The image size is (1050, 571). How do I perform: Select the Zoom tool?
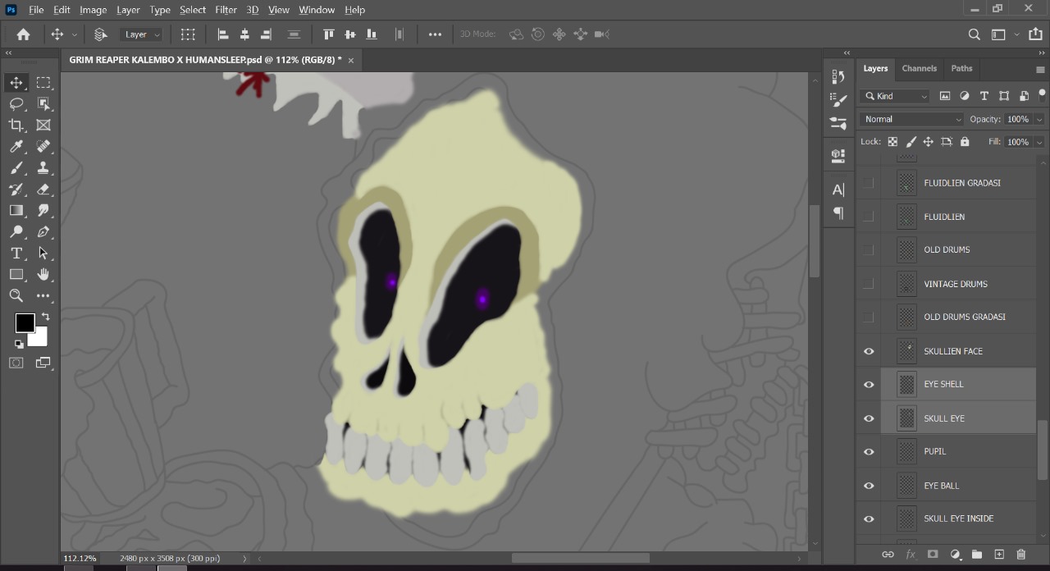[16, 295]
